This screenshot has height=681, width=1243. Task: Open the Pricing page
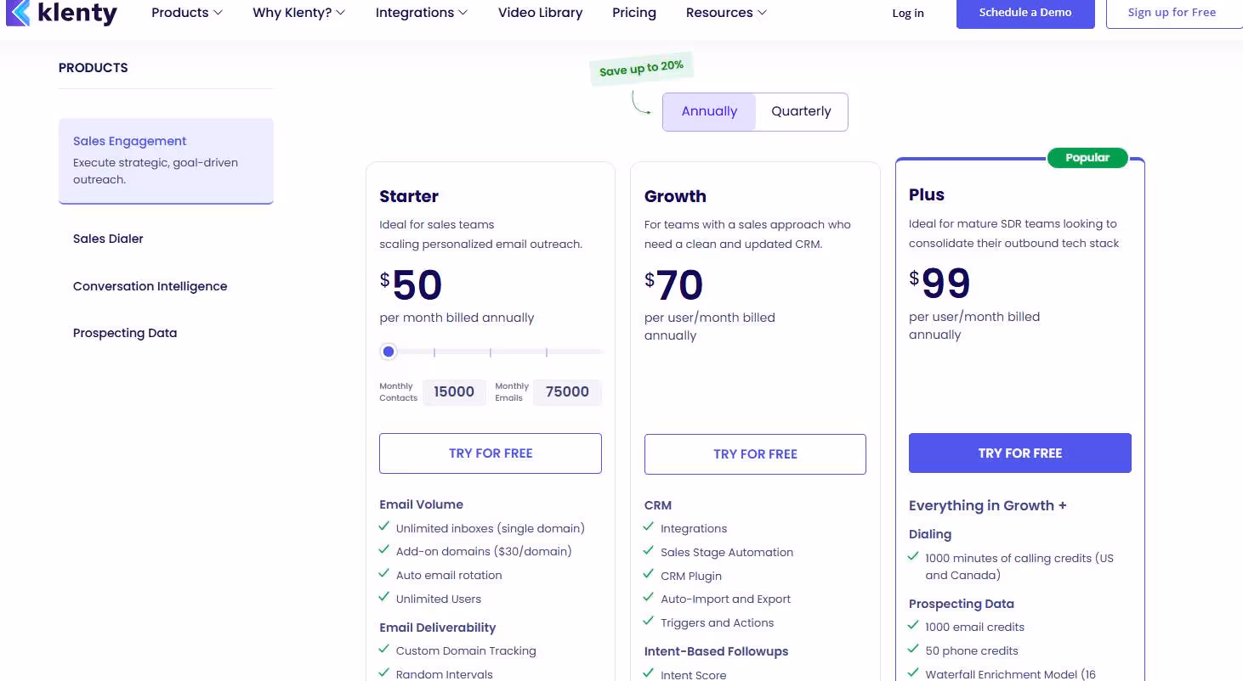pos(634,13)
